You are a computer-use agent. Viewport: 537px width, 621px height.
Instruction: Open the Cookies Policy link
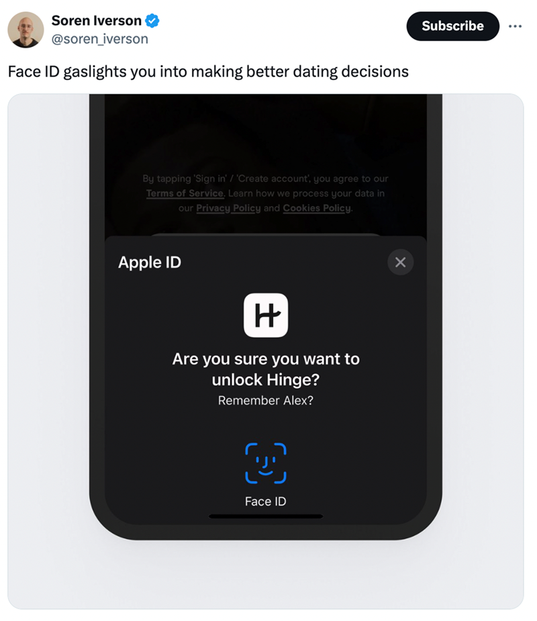317,208
